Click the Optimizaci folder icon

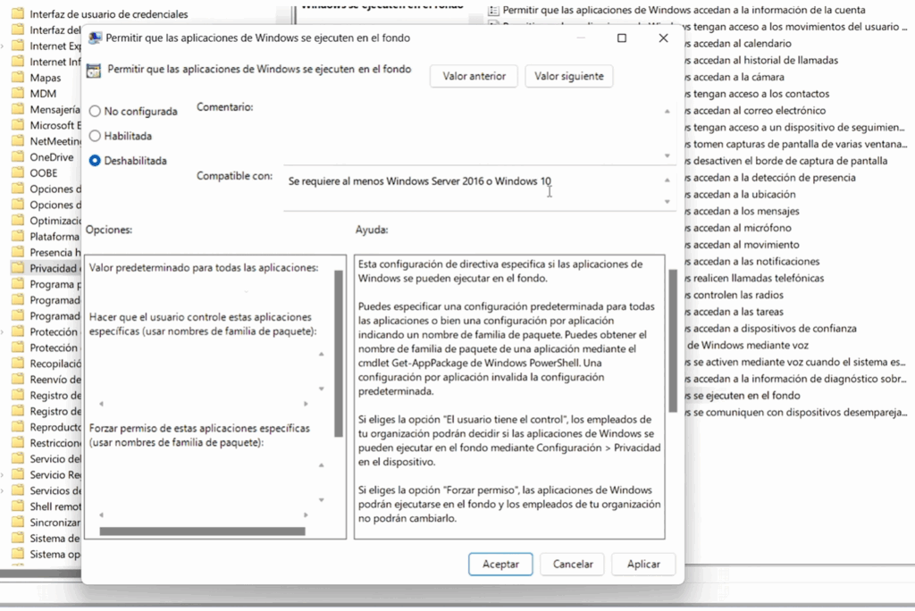[x=18, y=221]
